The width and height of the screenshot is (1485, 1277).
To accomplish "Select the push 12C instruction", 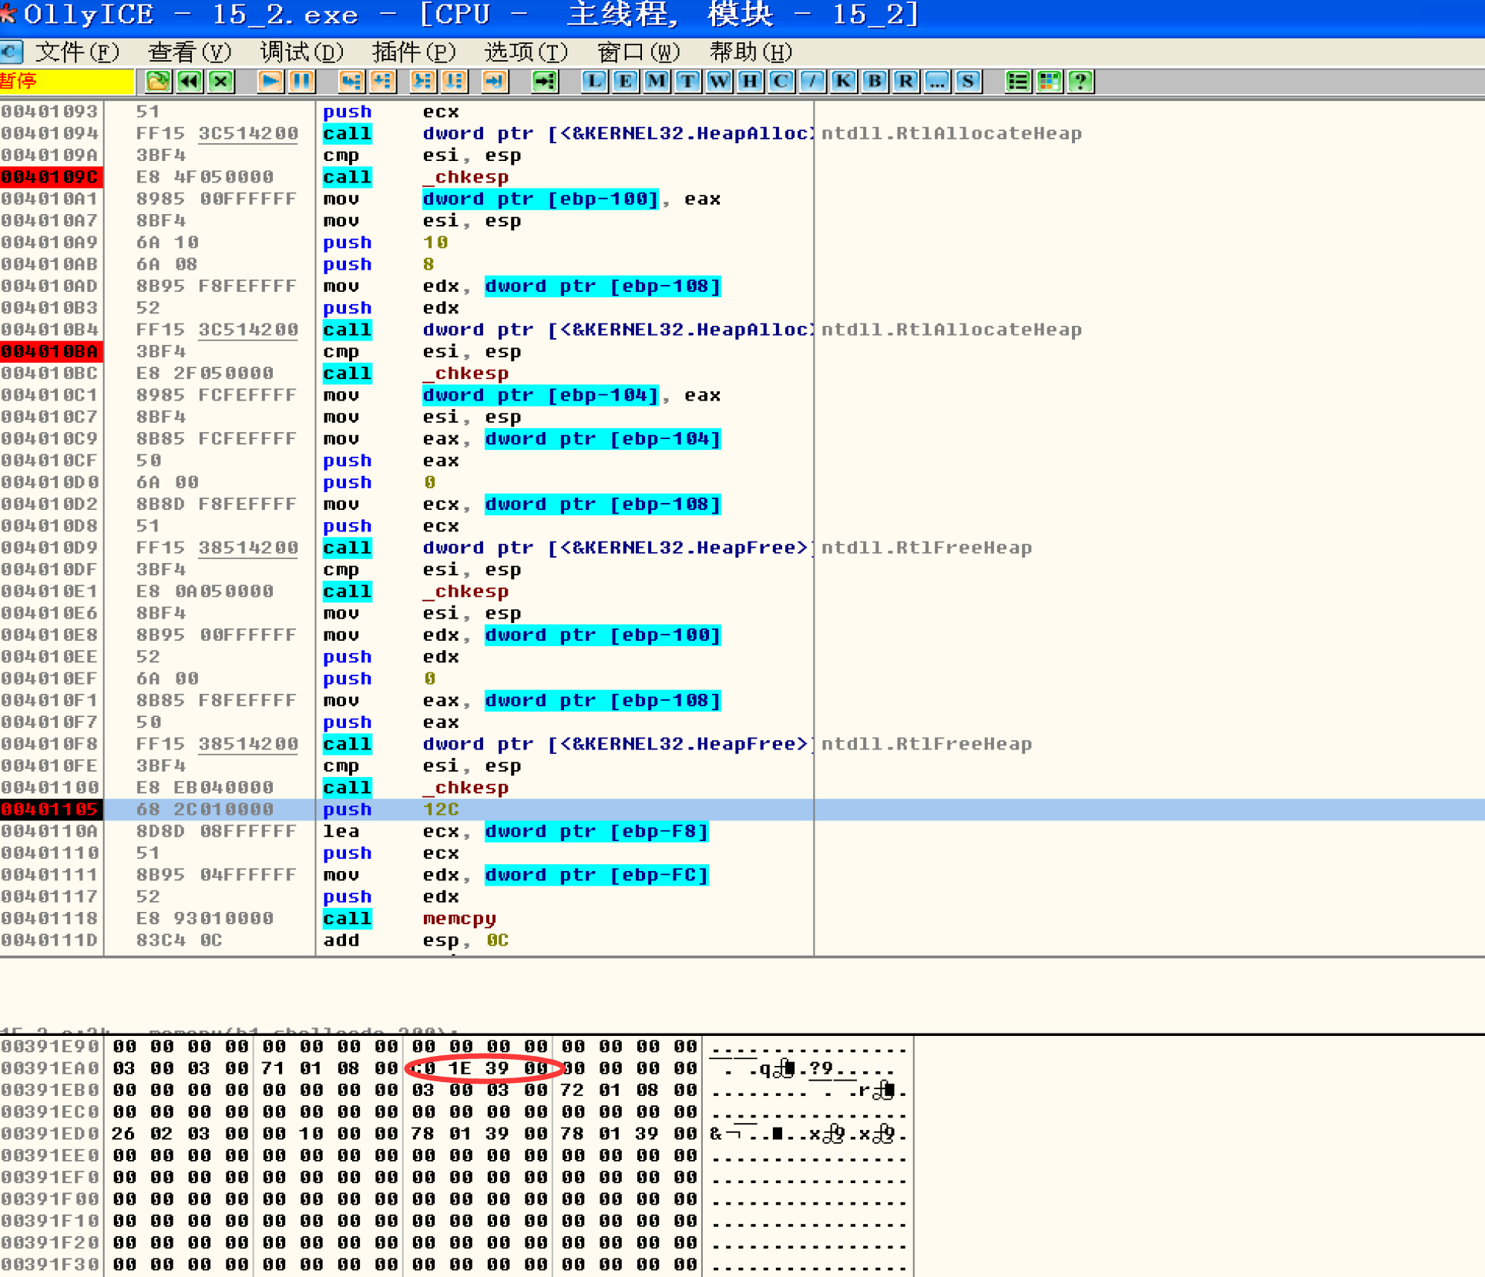I will [391, 809].
